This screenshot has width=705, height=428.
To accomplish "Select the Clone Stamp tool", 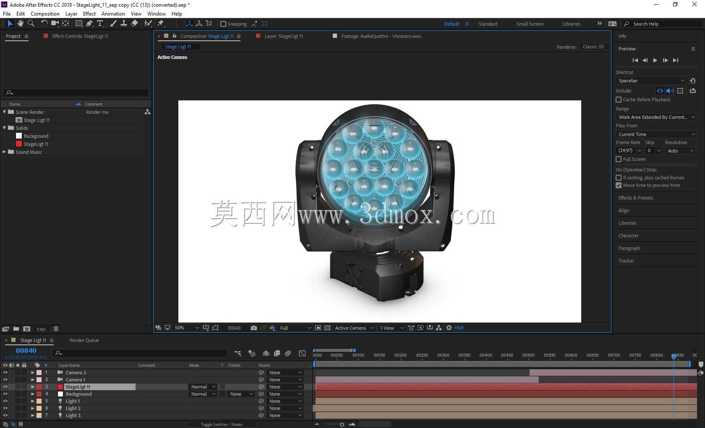I will 124,24.
